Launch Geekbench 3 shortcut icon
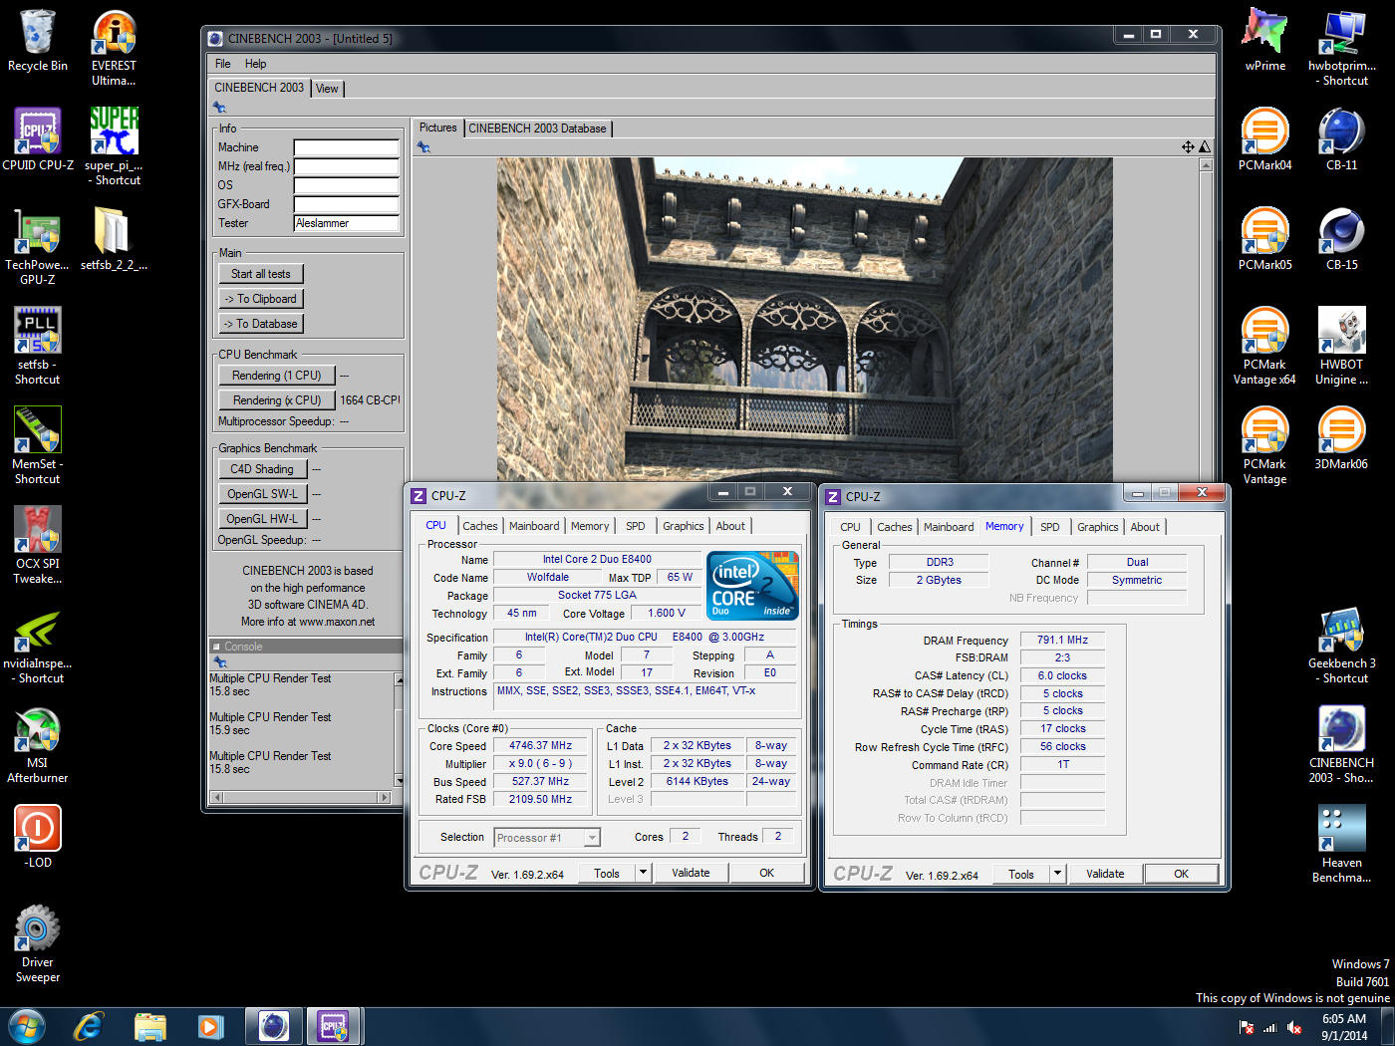Image resolution: width=1395 pixels, height=1046 pixels. click(1342, 645)
